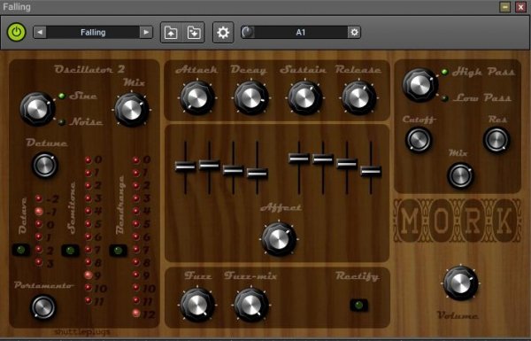531x341 pixels.
Task: Click the fourth fader in left group
Action: click(x=257, y=174)
